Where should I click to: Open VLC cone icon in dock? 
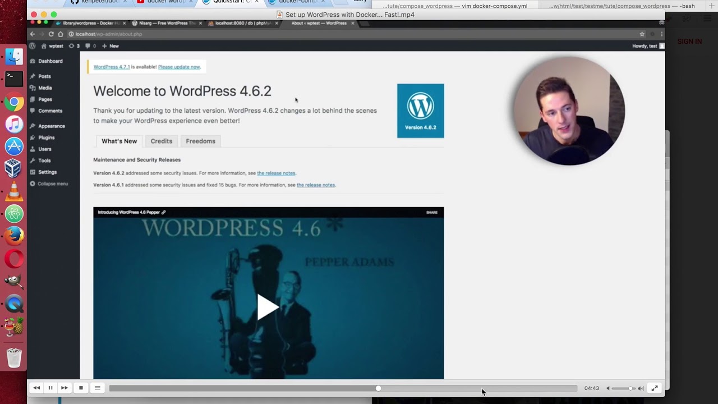click(x=14, y=192)
